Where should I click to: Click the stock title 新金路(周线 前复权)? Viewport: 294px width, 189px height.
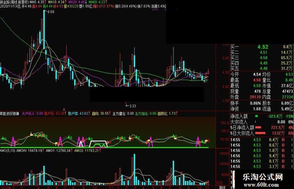14,2
